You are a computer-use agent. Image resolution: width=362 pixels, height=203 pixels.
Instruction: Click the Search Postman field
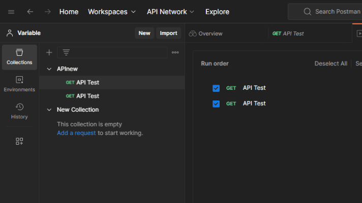[x=325, y=12]
